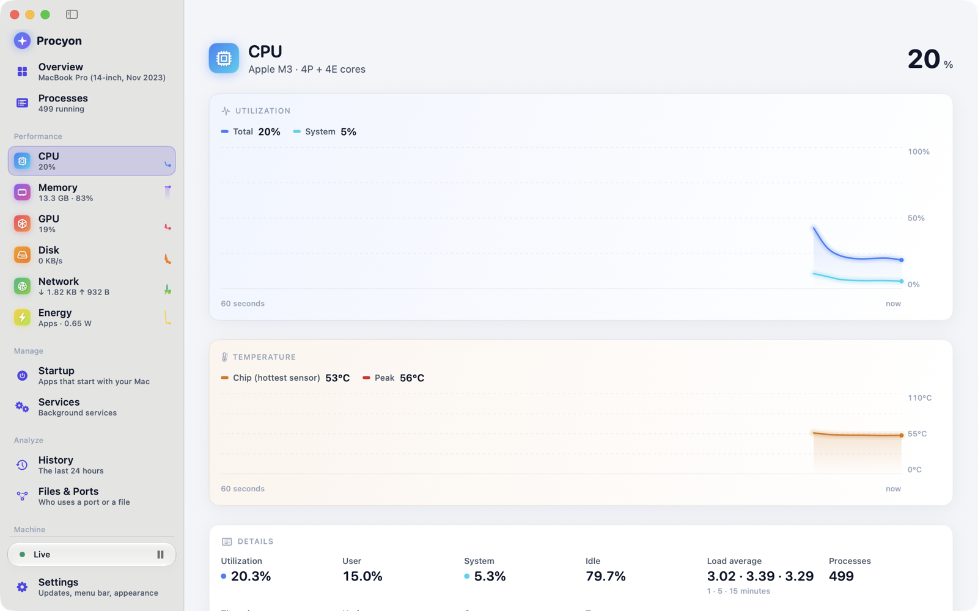The width and height of the screenshot is (978, 611).
Task: Open Files & Ports node icon
Action: [x=22, y=496]
